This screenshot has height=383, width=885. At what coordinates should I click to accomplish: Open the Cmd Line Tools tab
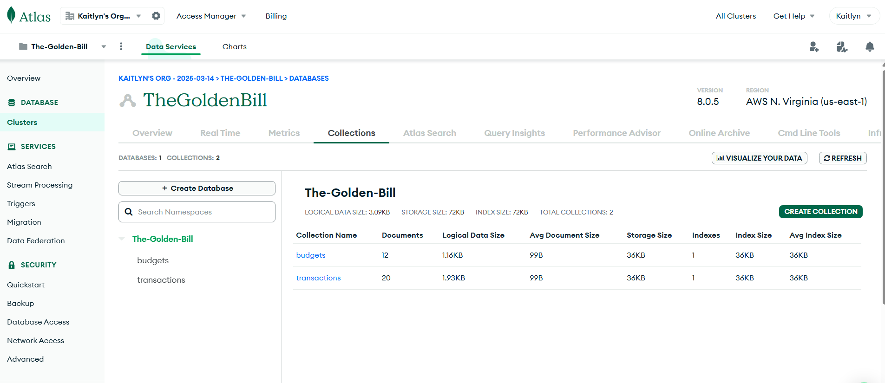[809, 133]
